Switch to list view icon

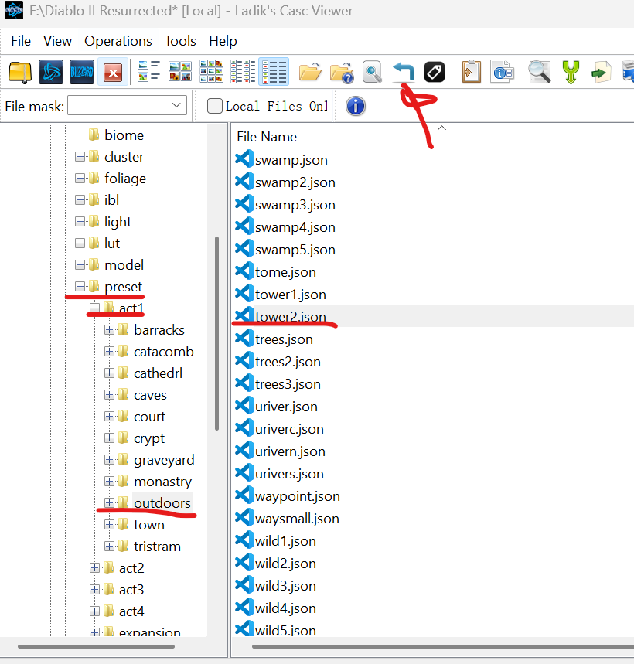(x=243, y=72)
